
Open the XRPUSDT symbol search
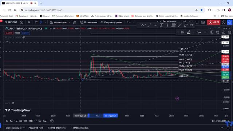(x=11, y=22)
